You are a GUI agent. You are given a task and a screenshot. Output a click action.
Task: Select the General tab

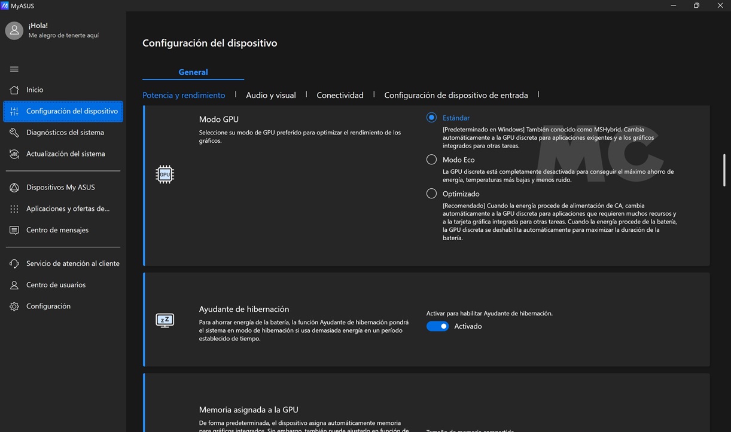[x=193, y=72]
